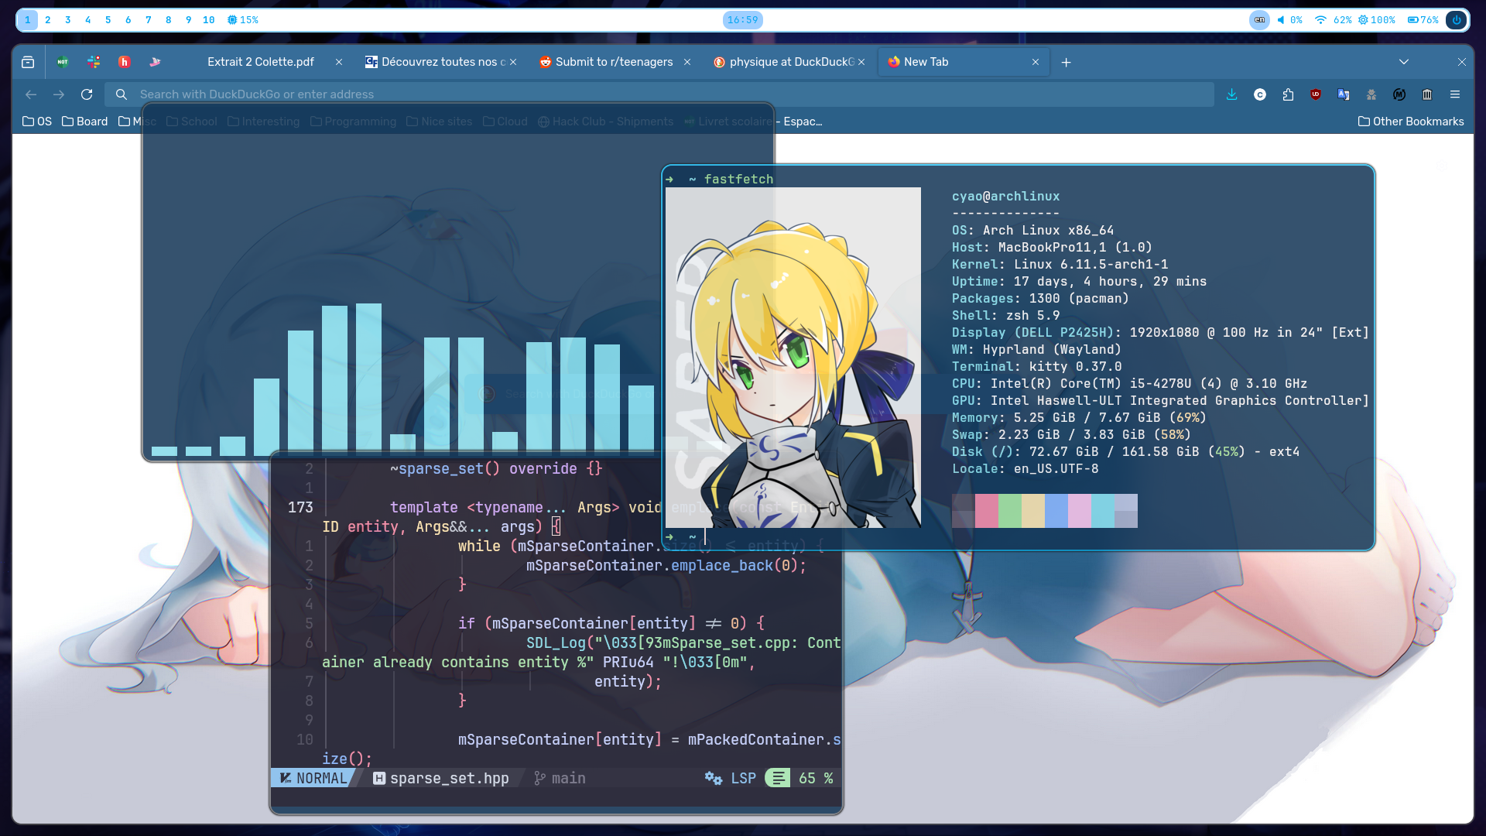Toggle mute on the volume 0% indicator
This screenshot has width=1486, height=836.
coord(1289,20)
